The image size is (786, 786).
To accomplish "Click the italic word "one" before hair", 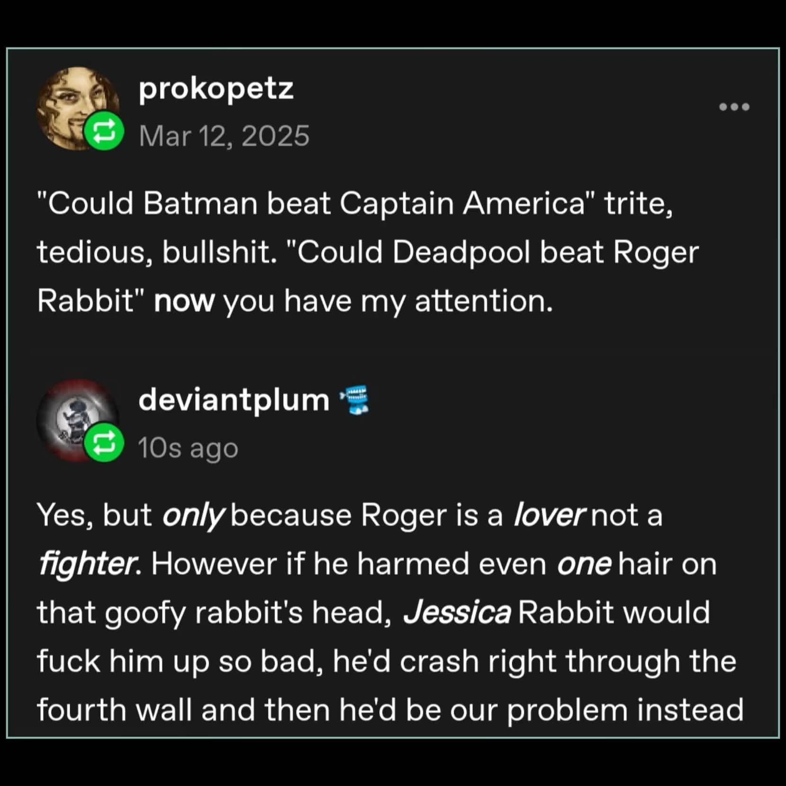I will [584, 564].
